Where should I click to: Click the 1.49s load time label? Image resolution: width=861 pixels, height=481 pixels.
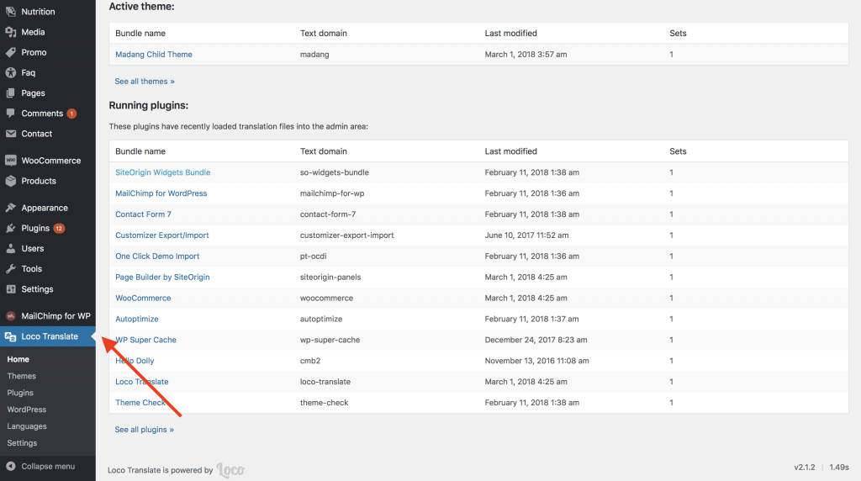coord(839,468)
